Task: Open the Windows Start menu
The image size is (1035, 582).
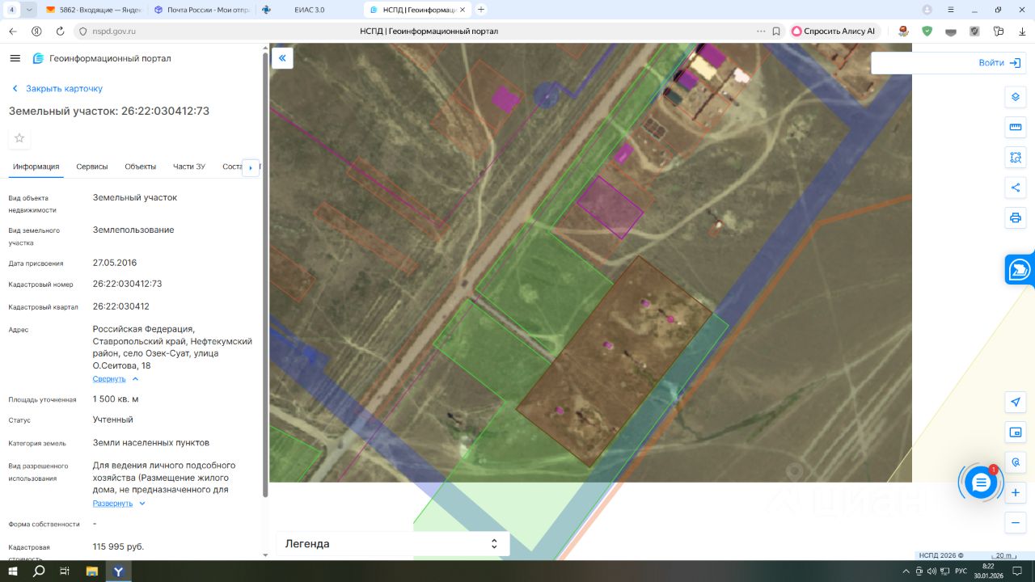Action: click(x=12, y=571)
